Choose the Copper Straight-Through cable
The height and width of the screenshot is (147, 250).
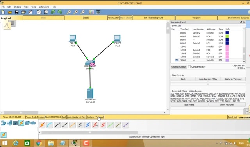click(x=57, y=125)
